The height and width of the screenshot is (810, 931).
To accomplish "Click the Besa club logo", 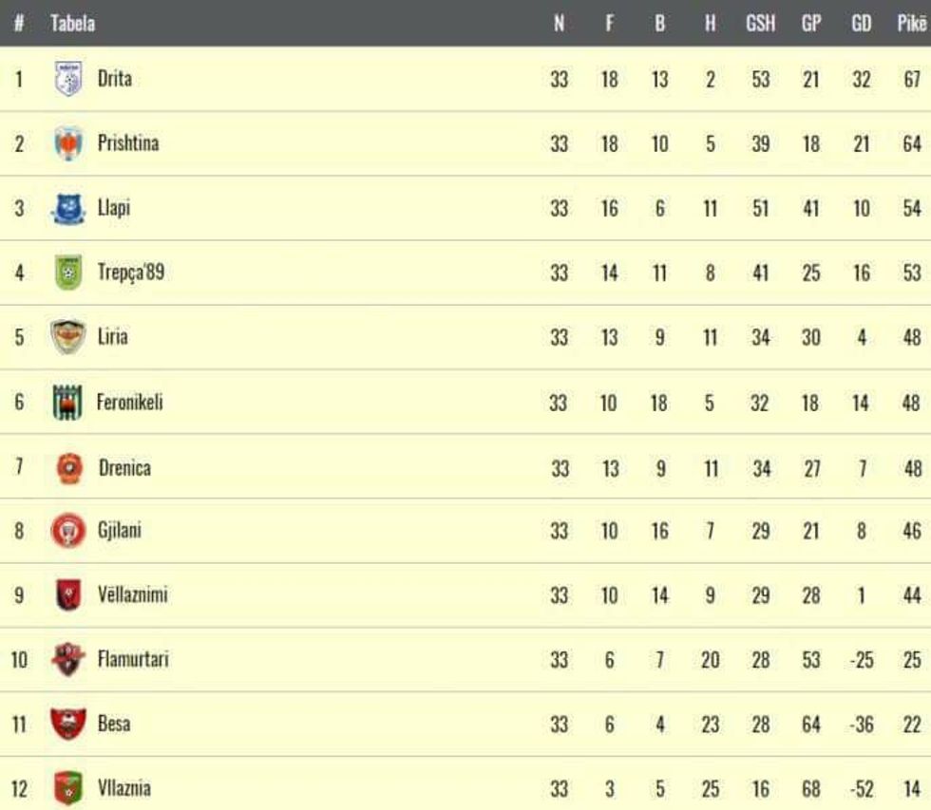I will pos(67,725).
